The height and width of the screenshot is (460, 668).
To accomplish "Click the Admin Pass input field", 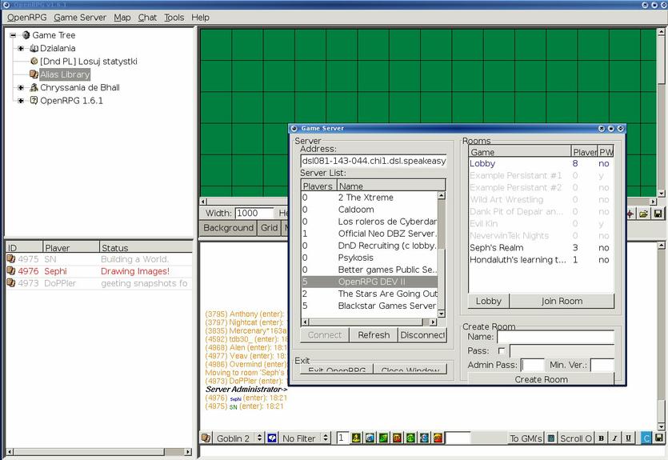I will [533, 365].
